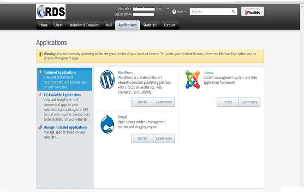Click the RDS logo

click(x=51, y=12)
